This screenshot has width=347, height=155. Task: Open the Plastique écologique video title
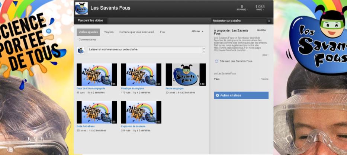pos(132,88)
